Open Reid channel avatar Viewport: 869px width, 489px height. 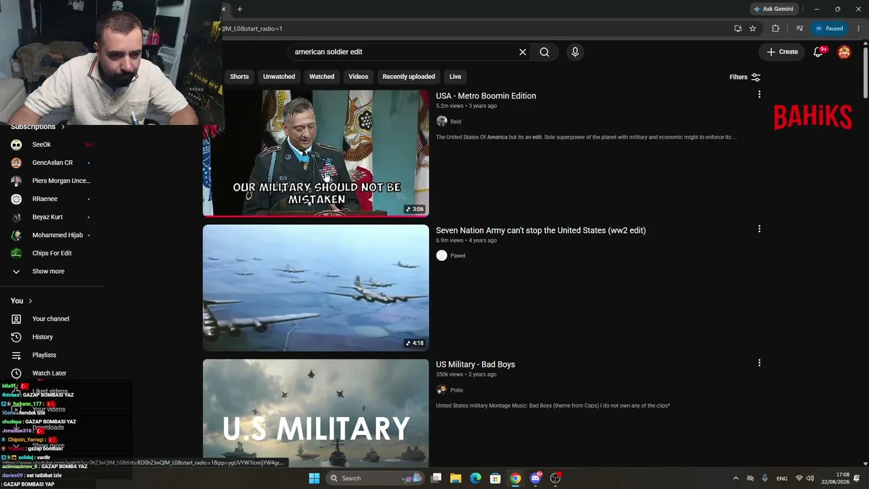[442, 121]
